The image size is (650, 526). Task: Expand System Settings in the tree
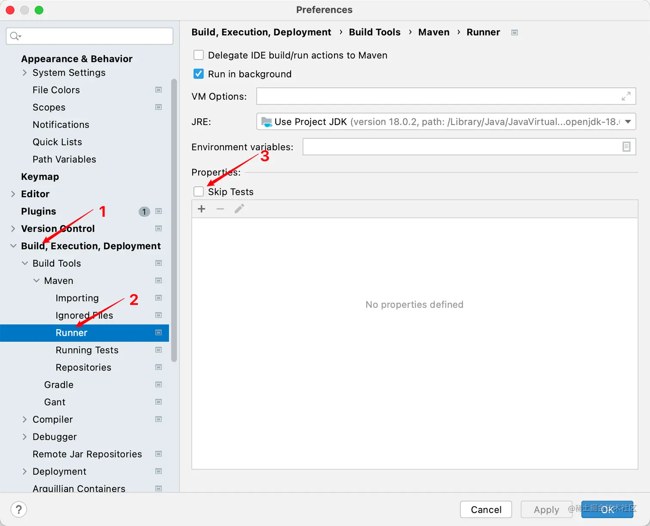click(25, 73)
